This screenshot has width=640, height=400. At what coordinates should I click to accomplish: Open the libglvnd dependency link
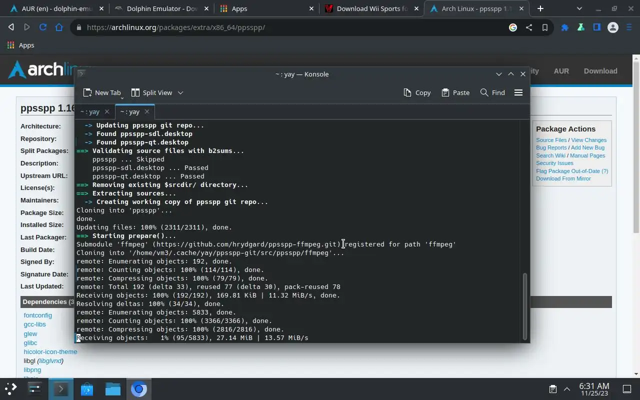(50, 360)
